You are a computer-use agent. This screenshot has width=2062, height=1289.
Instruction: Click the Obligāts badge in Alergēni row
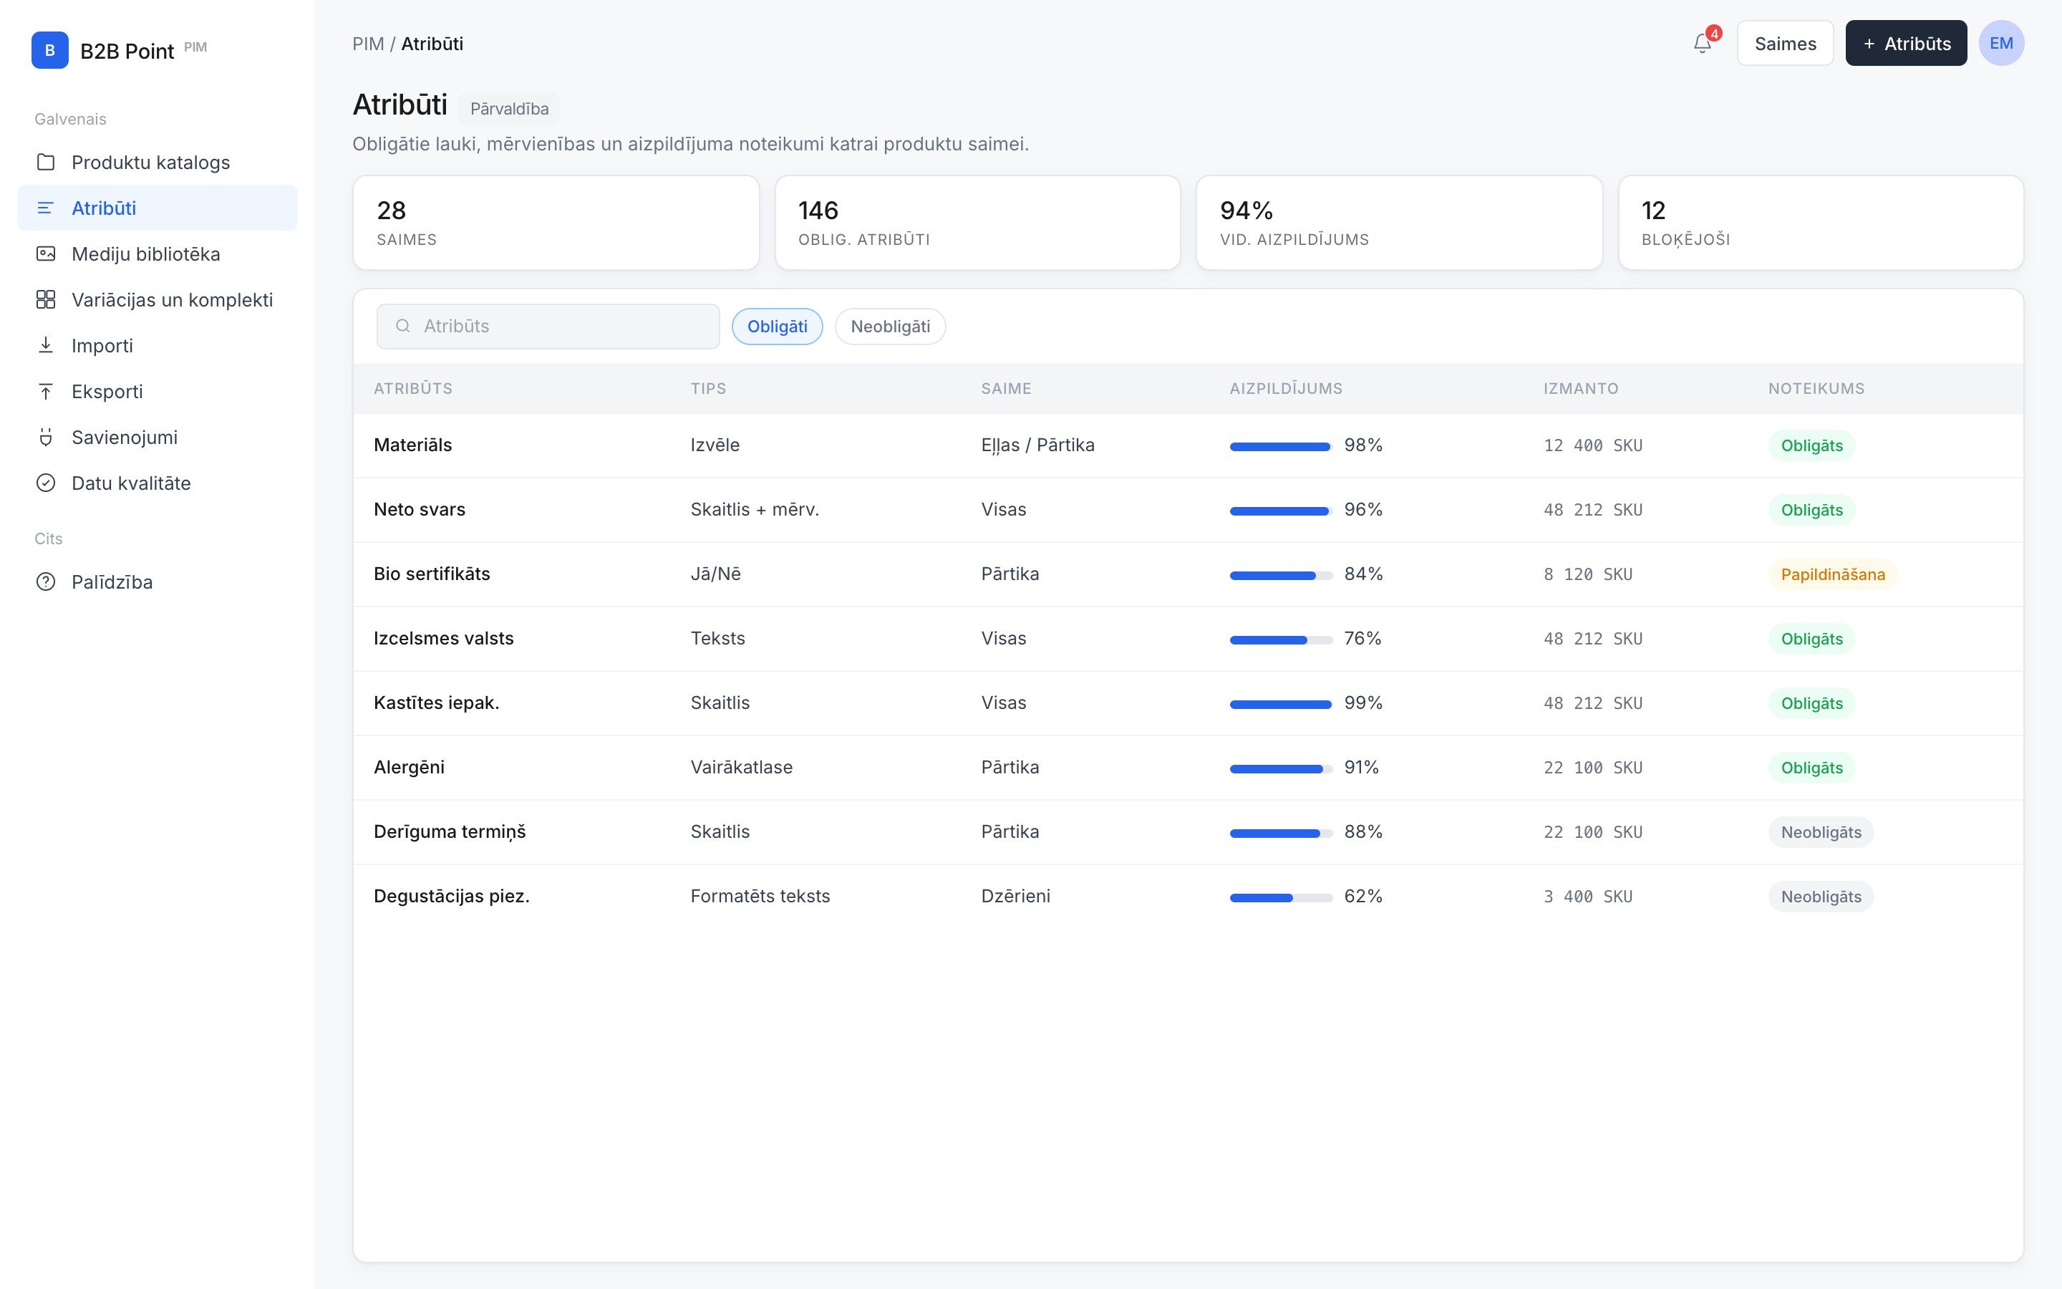(1811, 767)
